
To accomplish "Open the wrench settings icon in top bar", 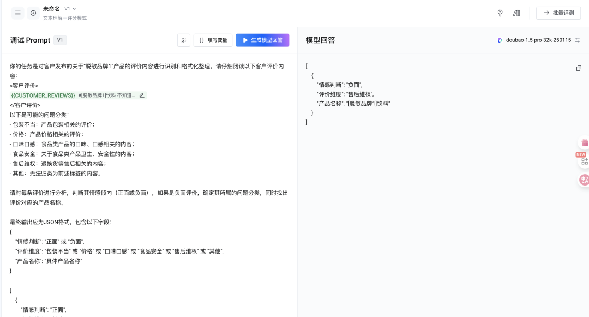I will [x=500, y=13].
